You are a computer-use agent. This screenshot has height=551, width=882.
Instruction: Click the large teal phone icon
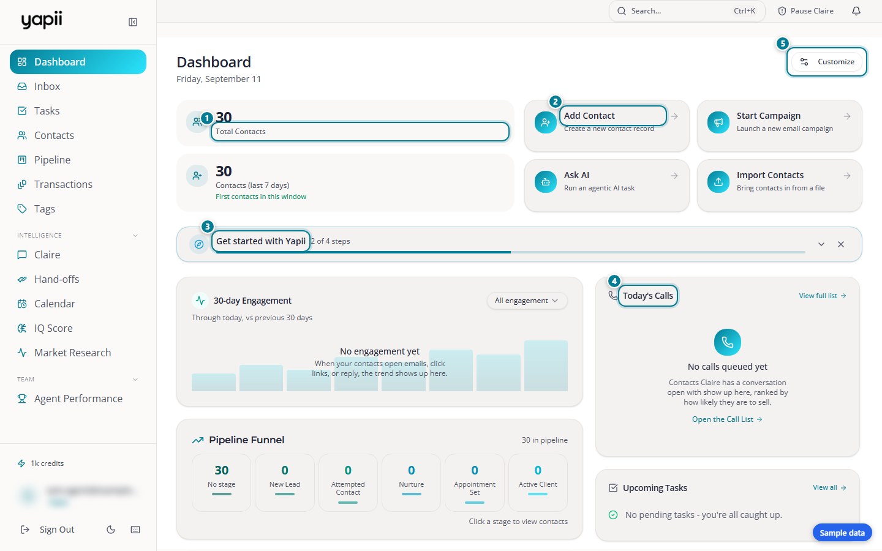tap(728, 342)
